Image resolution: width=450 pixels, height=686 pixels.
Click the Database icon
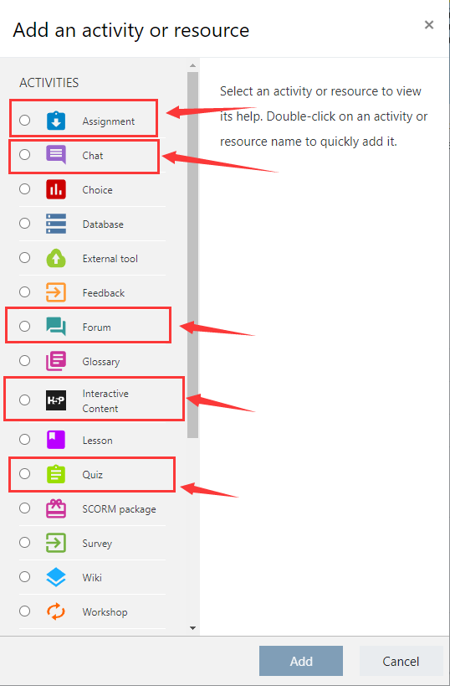[x=56, y=224]
